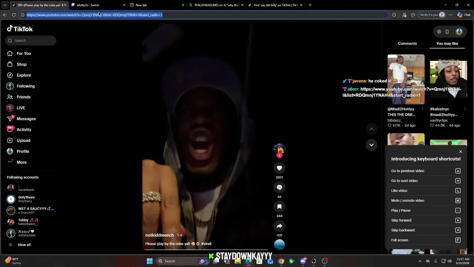474x267 pixels.
Task: Close the New tab browser tab
Action: pyautogui.click(x=183, y=5)
